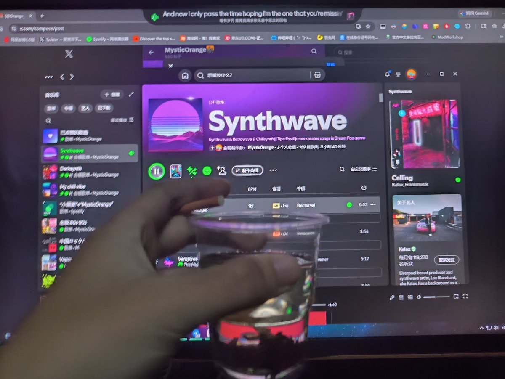Screen dimensions: 505x379
Task: Open the ModWorkshop bookmark
Action: [x=447, y=37]
